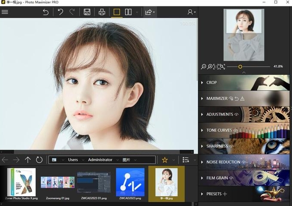Image resolution: width=292 pixels, height=206 pixels.
Task: Zoom out using the minus magnifier
Action: [204, 67]
